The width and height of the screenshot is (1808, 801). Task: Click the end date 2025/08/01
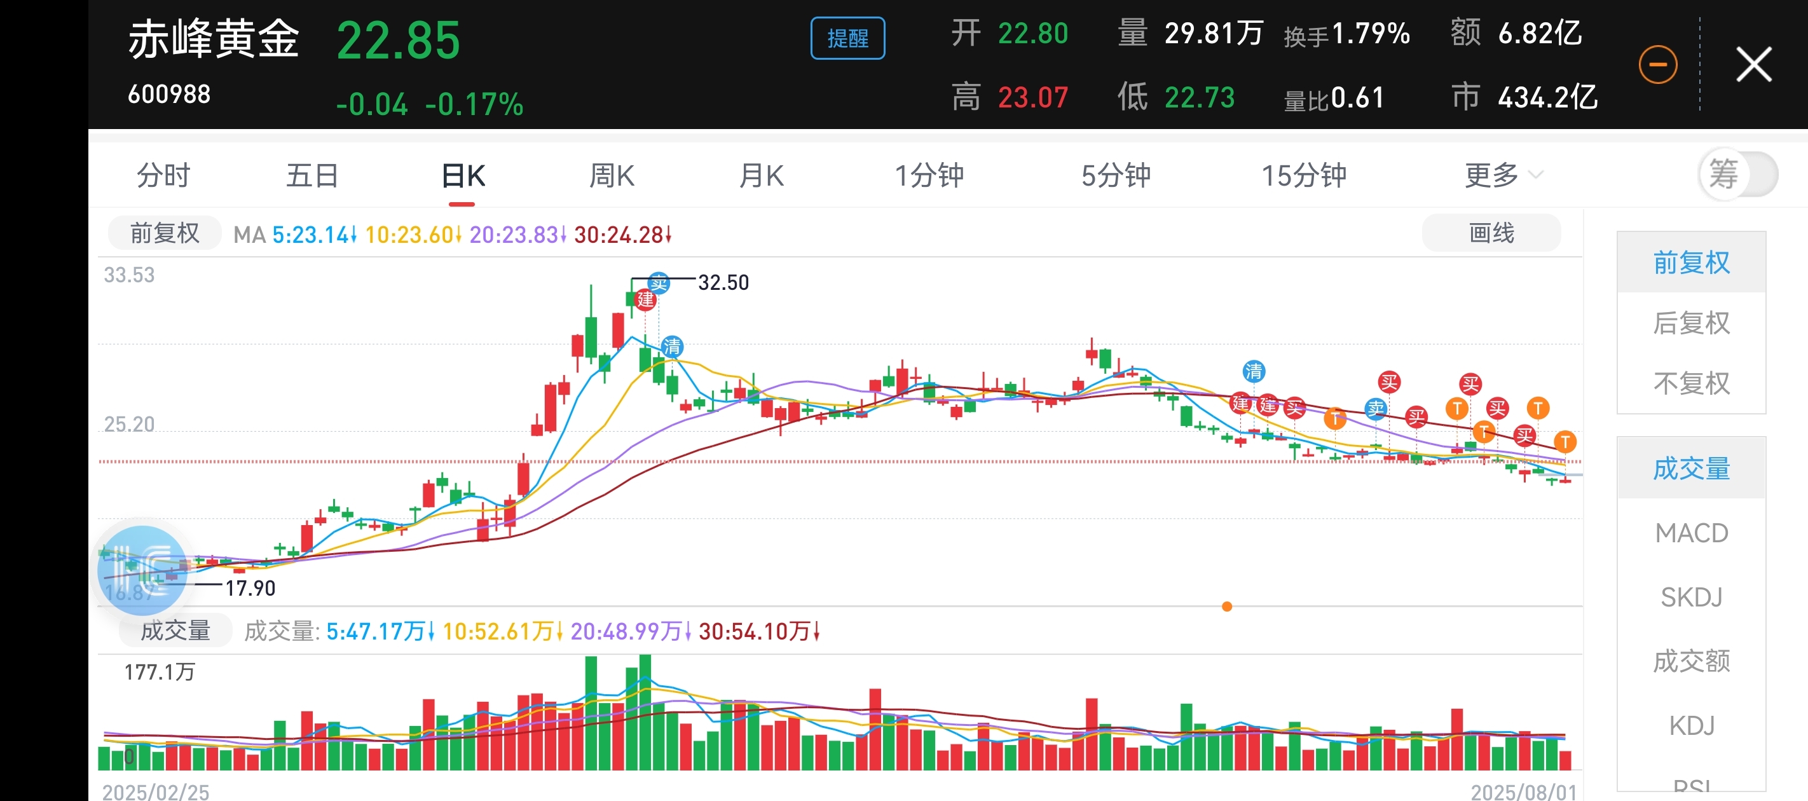click(x=1524, y=793)
